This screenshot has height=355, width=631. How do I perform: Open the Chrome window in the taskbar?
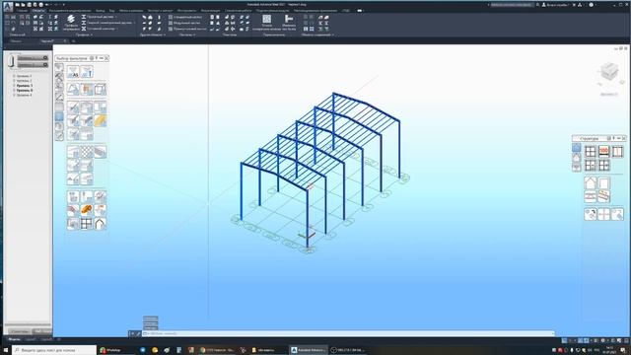pyautogui.click(x=218, y=350)
